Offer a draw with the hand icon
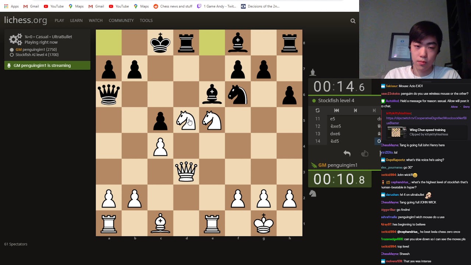The width and height of the screenshot is (471, 265). pos(365,153)
